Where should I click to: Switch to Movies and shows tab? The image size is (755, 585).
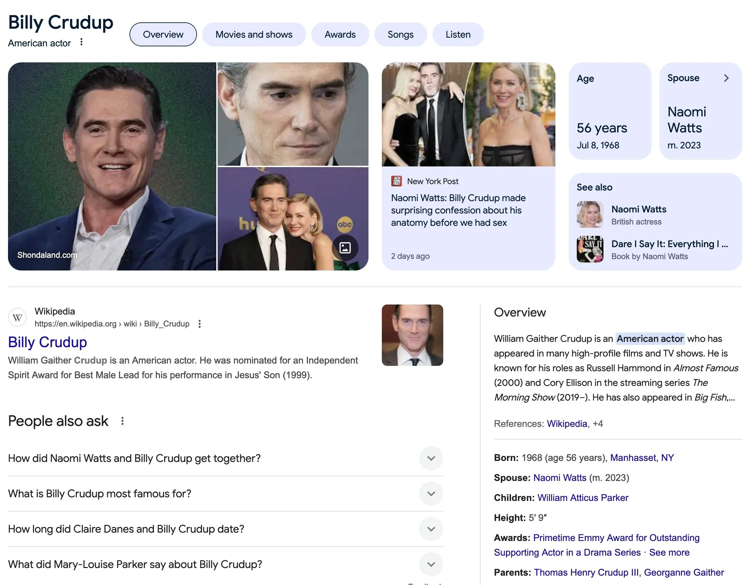coord(254,35)
